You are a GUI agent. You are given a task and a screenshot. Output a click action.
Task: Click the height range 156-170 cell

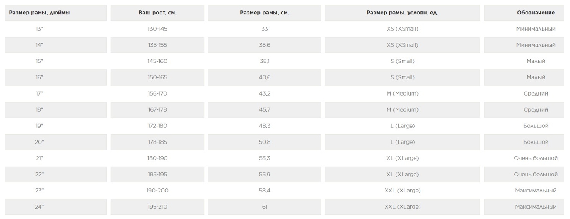pyautogui.click(x=157, y=93)
